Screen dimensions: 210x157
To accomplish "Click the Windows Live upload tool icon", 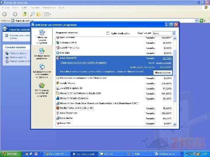I will click(58, 78).
